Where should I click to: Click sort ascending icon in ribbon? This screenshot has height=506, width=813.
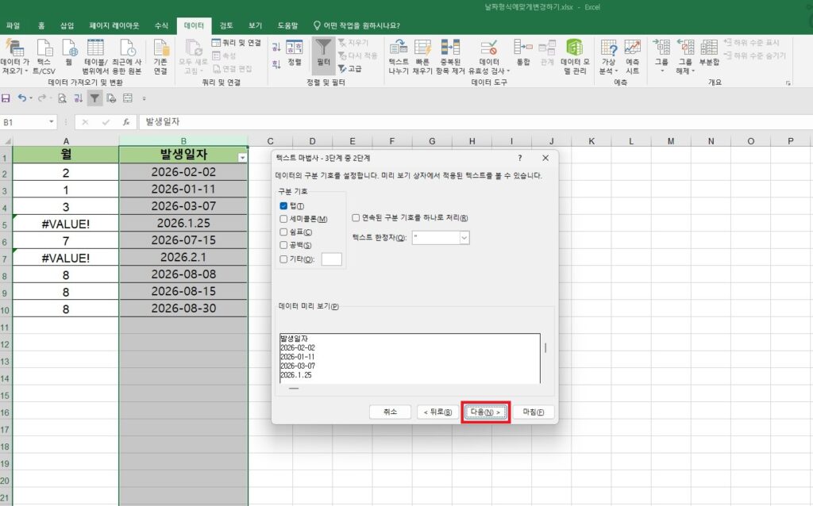click(276, 48)
